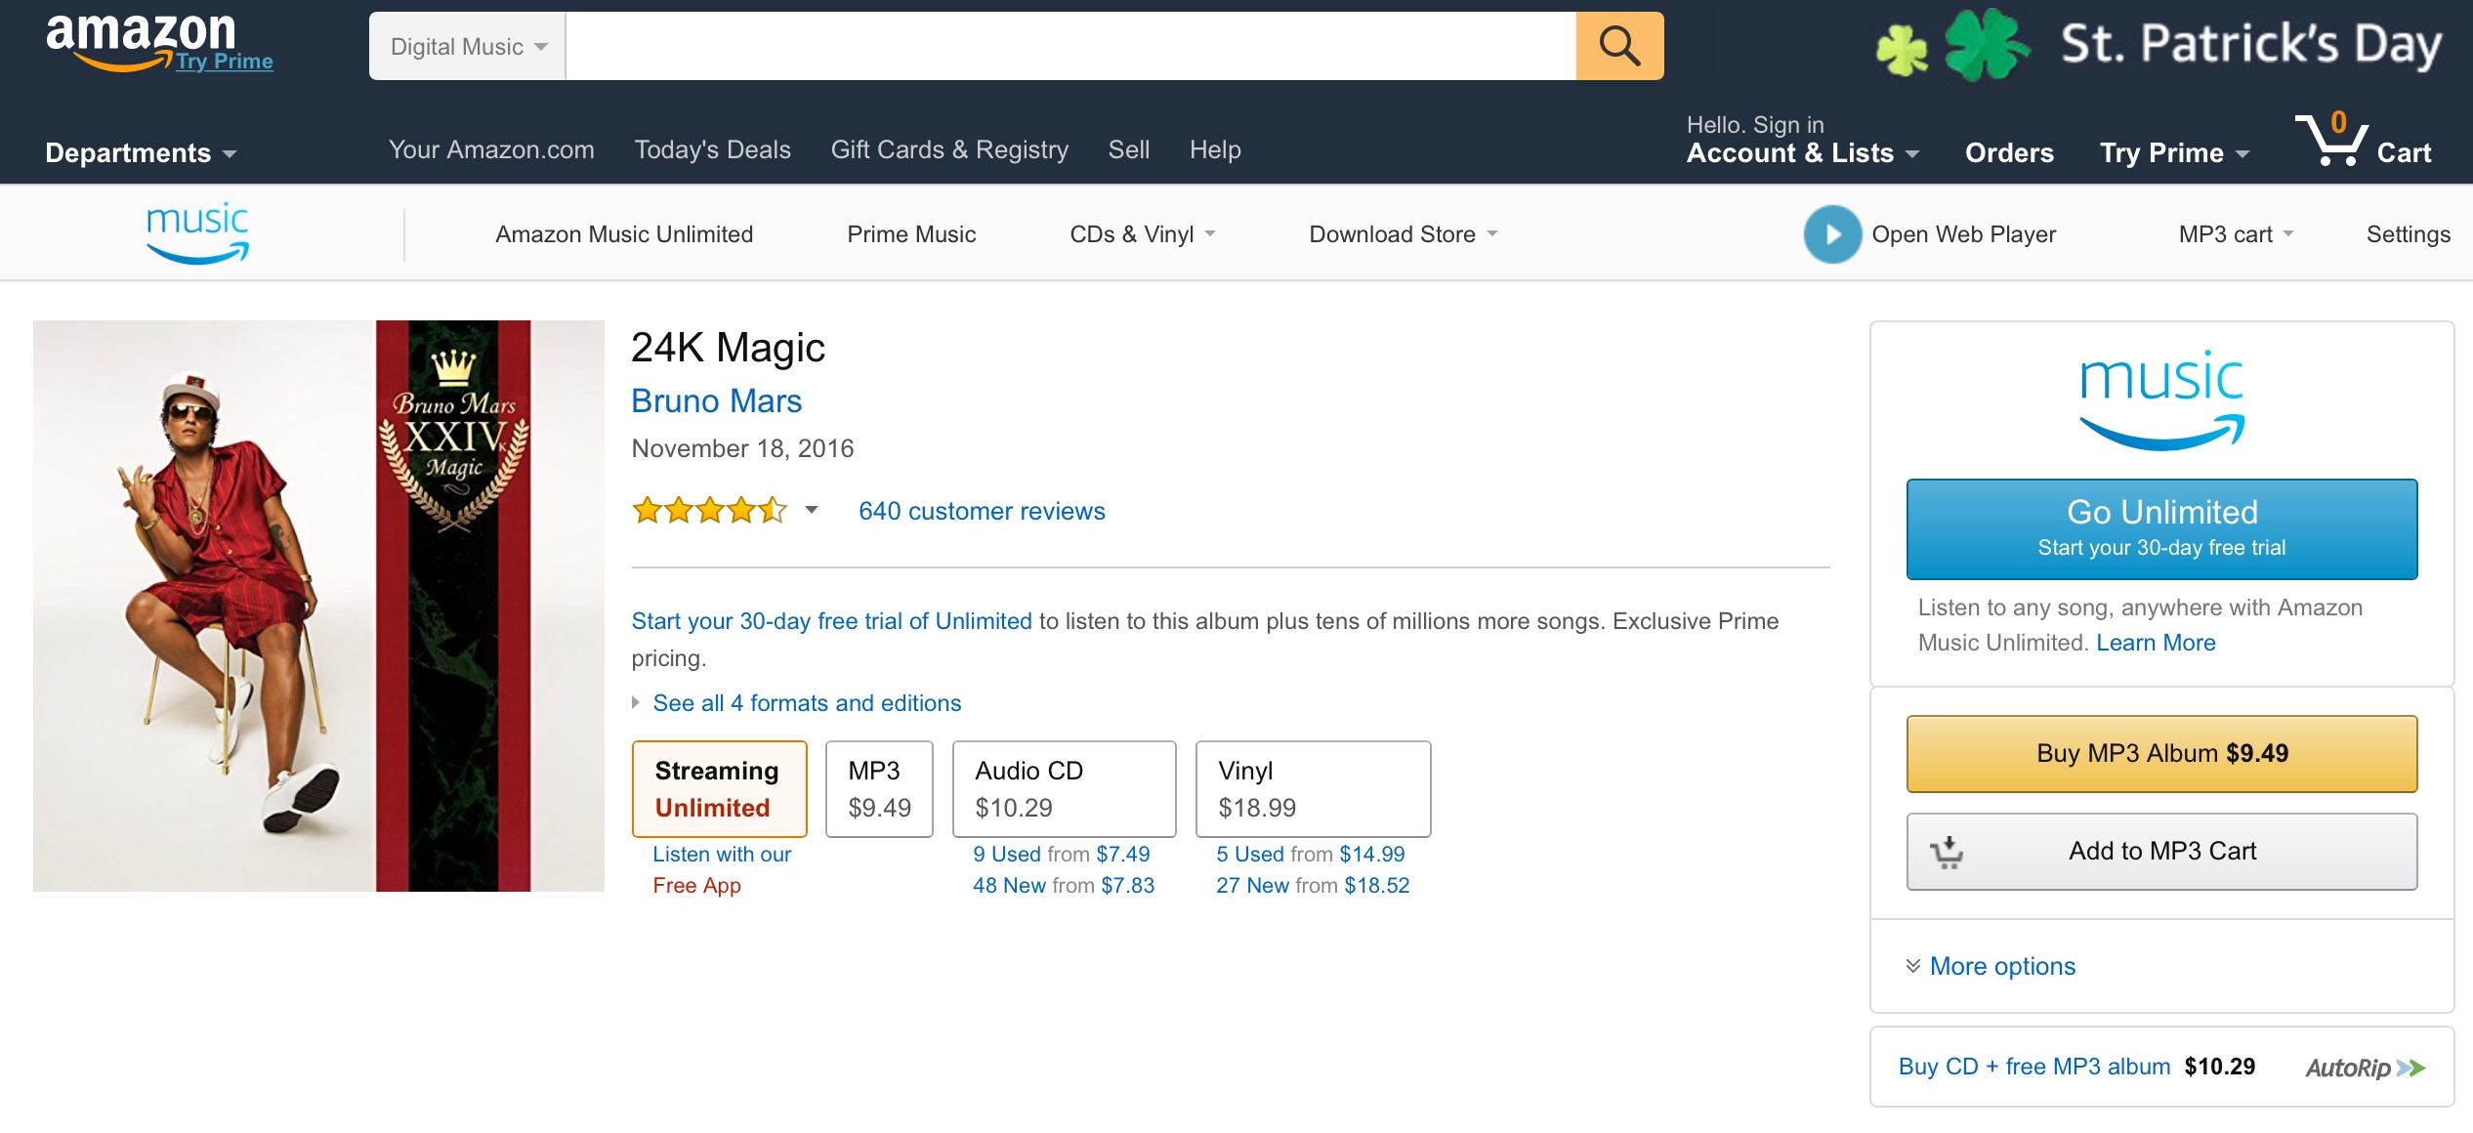Image resolution: width=2473 pixels, height=1133 pixels.
Task: Click the Amazon logo in the header
Action: 141,39
